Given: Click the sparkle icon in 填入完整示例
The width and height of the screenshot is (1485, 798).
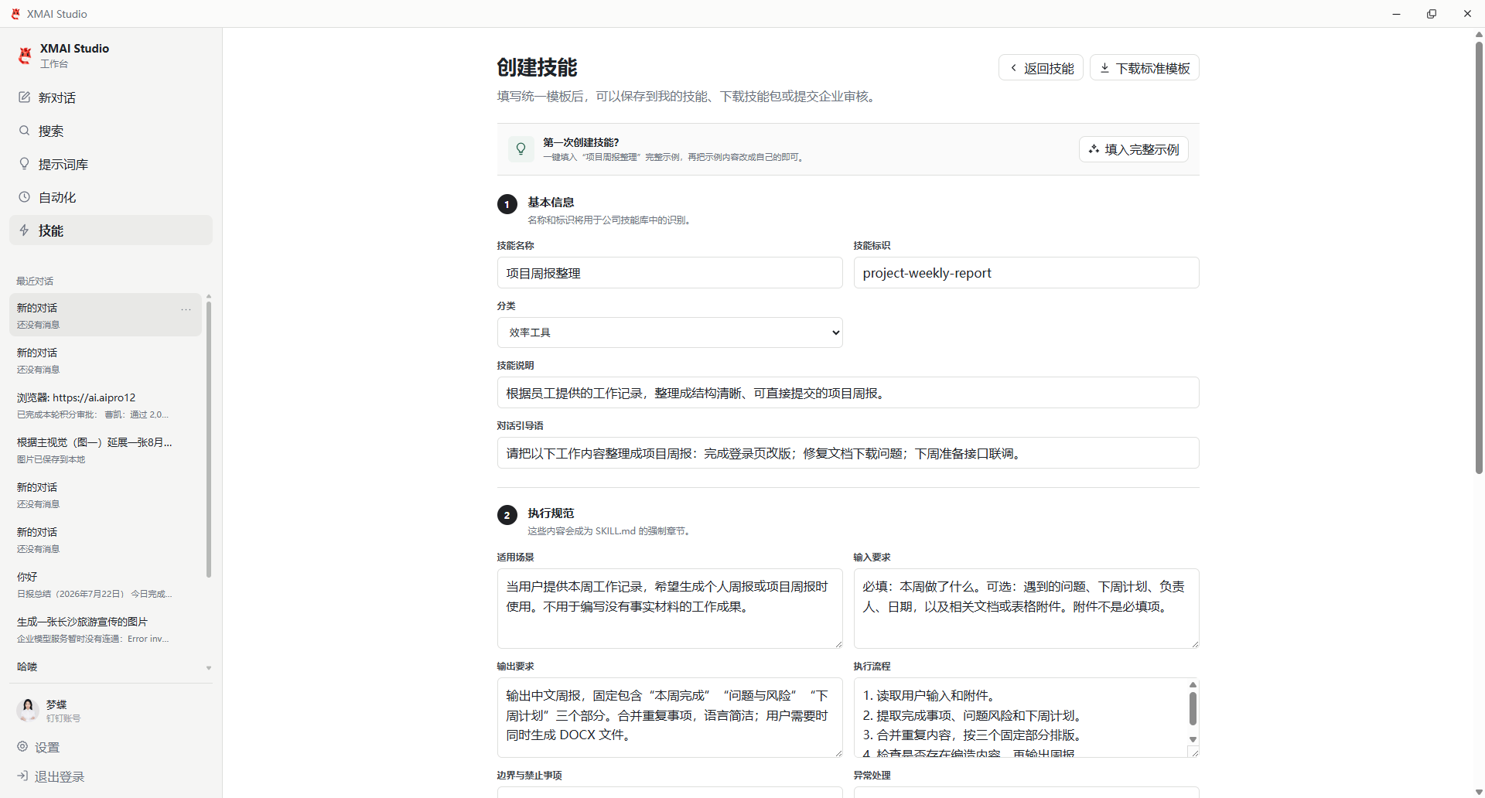Looking at the screenshot, I should pos(1094,149).
